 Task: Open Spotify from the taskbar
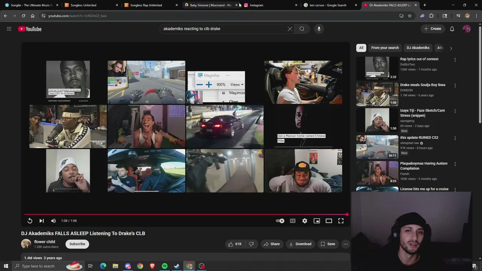(x=165, y=266)
